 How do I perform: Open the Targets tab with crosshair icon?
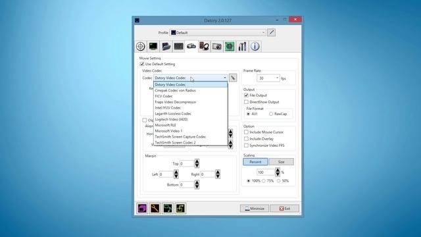tap(141, 47)
